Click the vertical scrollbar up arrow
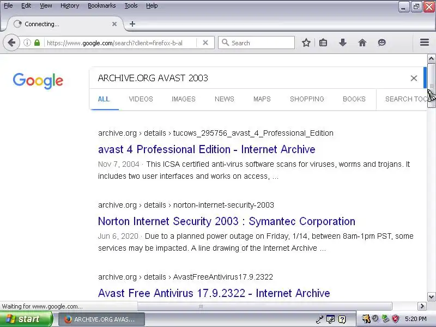This screenshot has width=436, height=327. click(431, 59)
